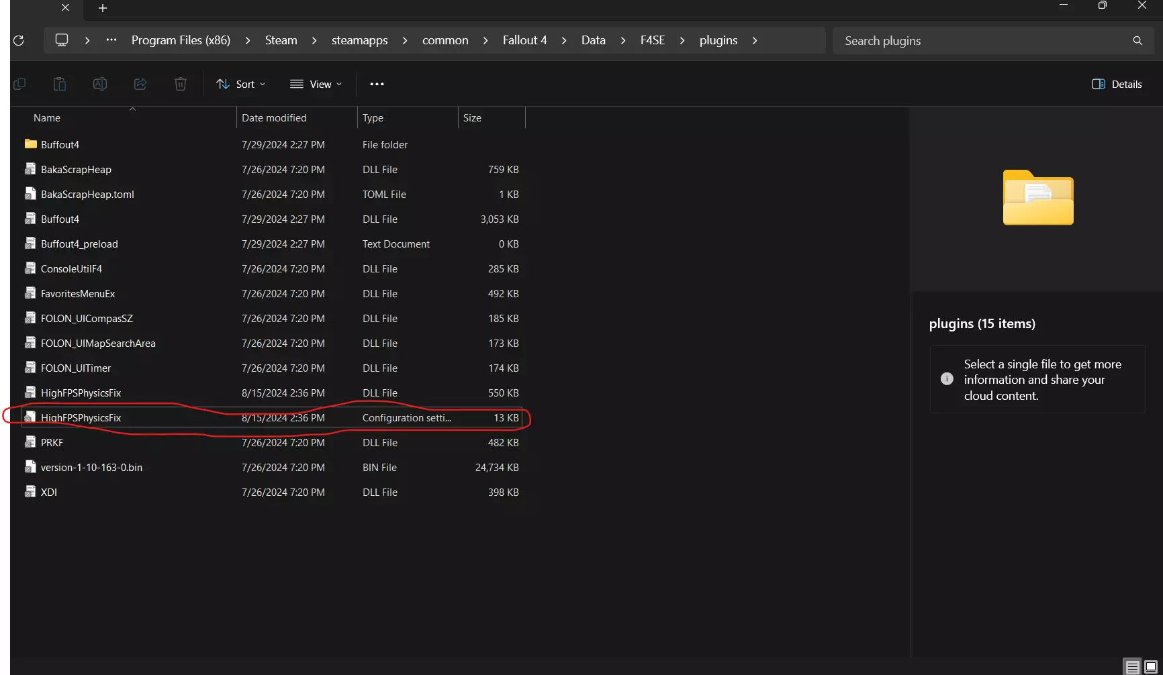Screen dimensions: 1163x675
Task: Open the Sort dropdown menu
Action: pos(240,84)
